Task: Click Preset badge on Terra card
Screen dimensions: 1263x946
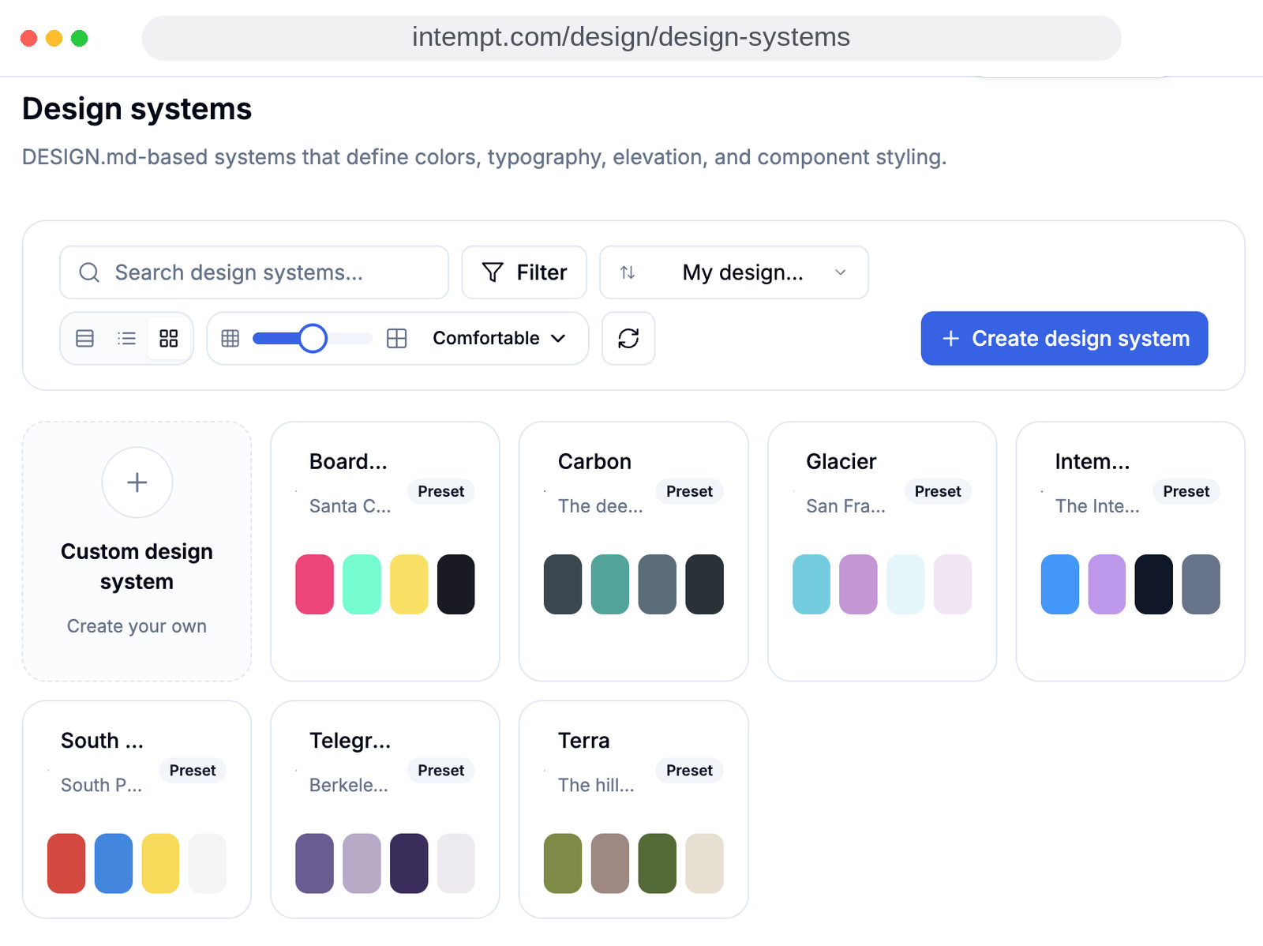Action: (x=689, y=771)
